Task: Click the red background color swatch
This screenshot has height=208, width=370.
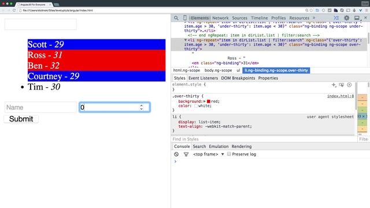Action: click(x=208, y=102)
